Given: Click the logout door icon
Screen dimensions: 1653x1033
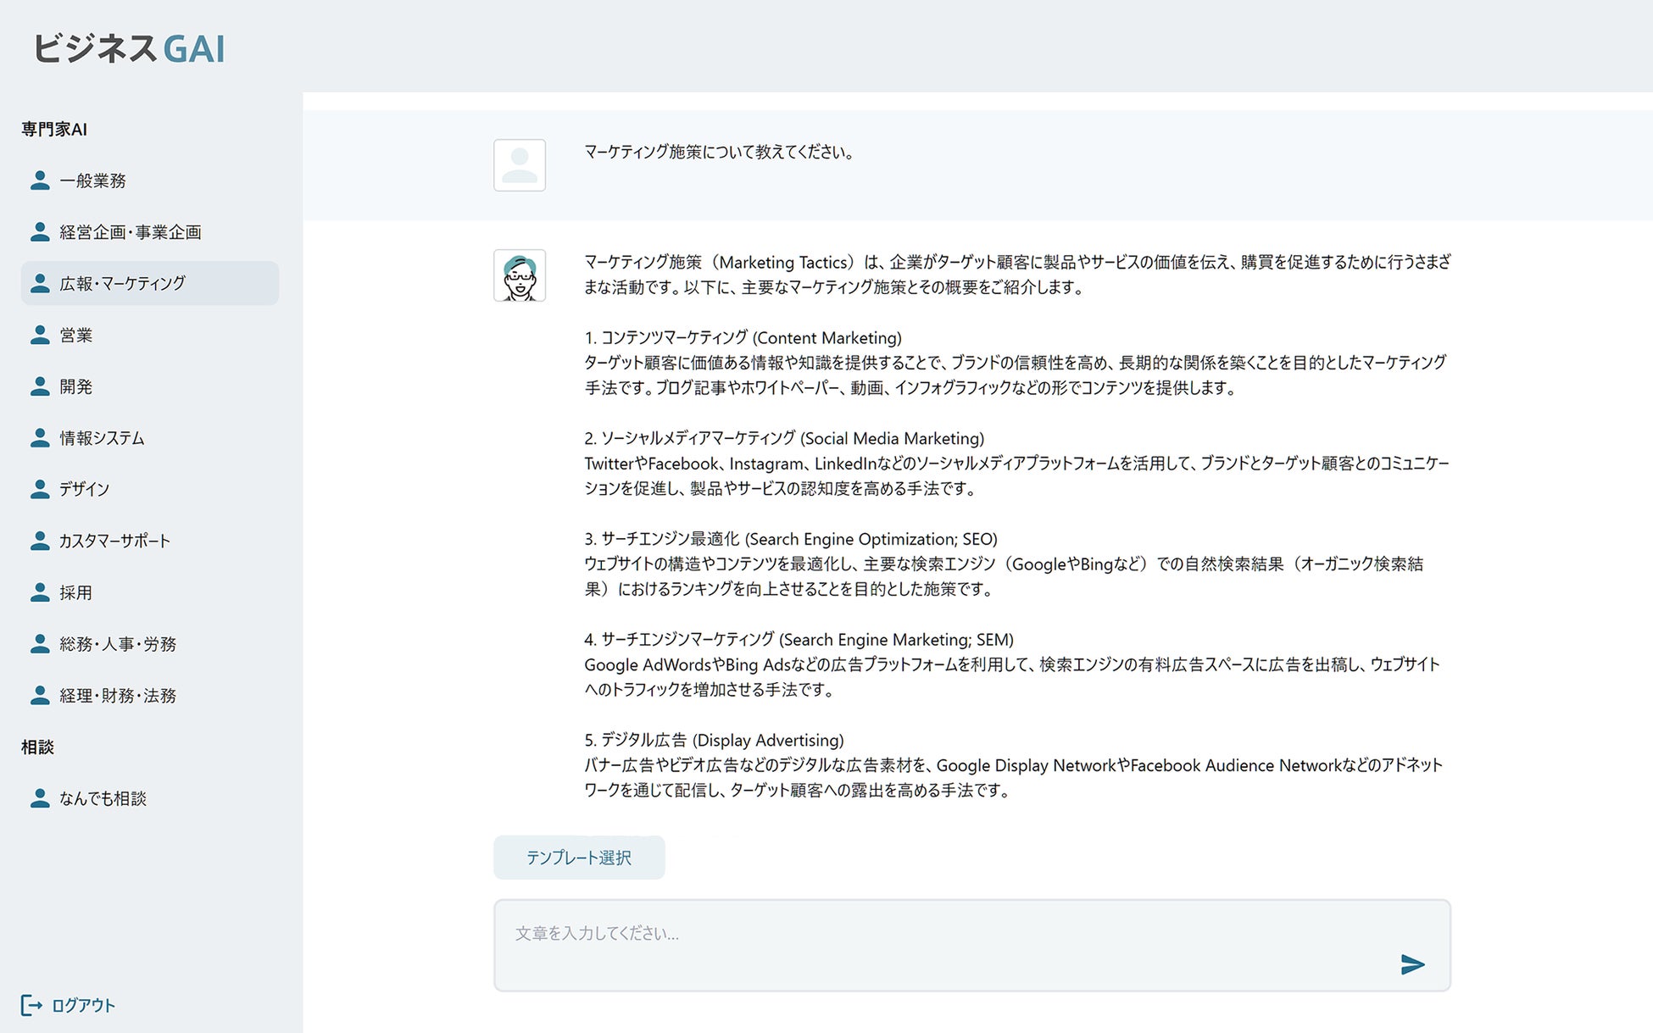Looking at the screenshot, I should [31, 1005].
